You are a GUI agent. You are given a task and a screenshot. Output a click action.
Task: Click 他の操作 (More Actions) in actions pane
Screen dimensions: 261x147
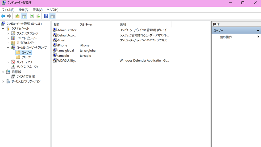click(x=226, y=37)
